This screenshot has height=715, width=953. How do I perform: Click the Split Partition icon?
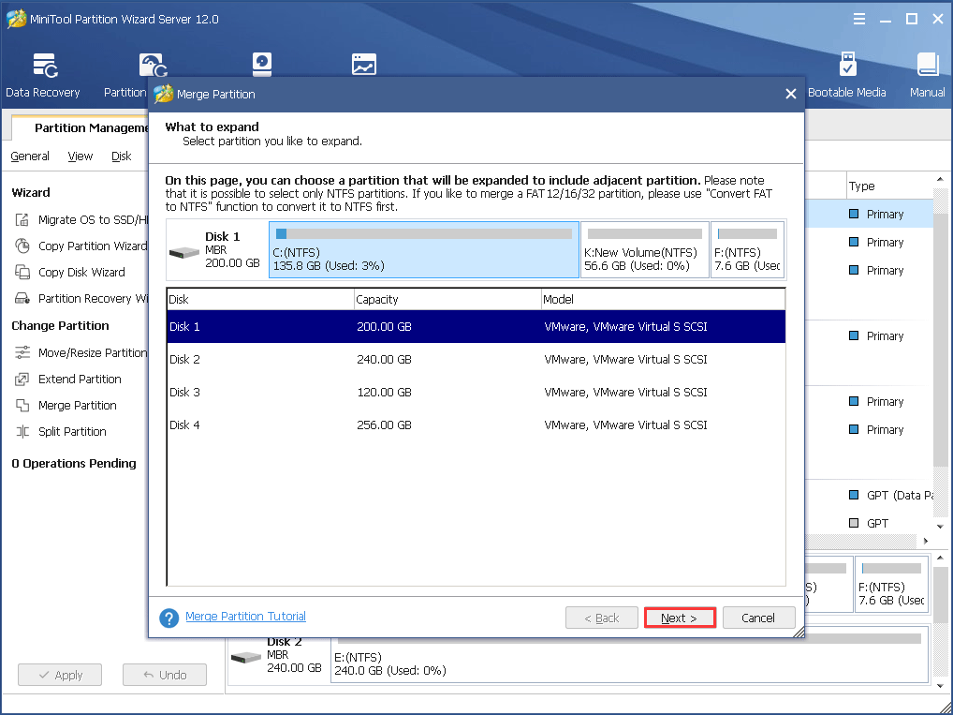click(22, 431)
